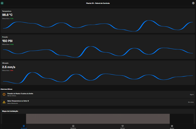The image size is (196, 129).
Task: Click the Ajustes gear icon
Action: (x=172, y=126)
